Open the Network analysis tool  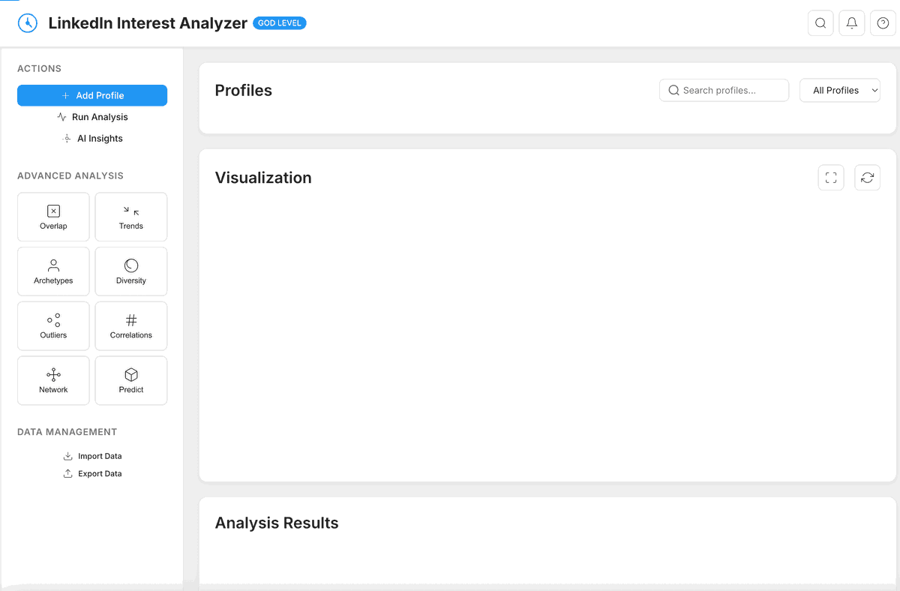(x=53, y=380)
